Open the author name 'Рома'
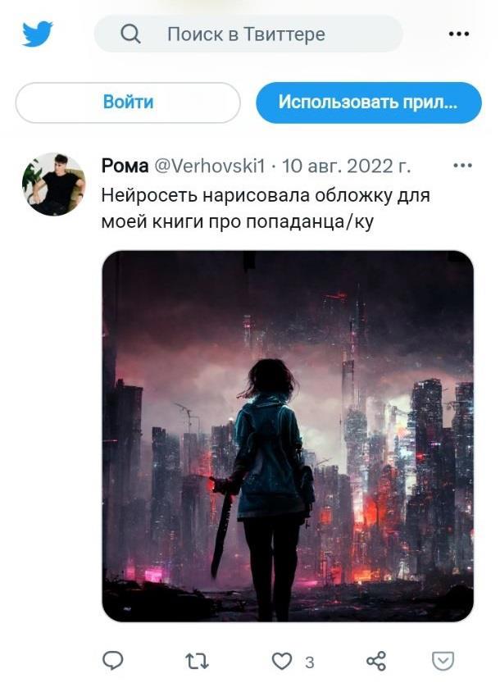 [125, 166]
